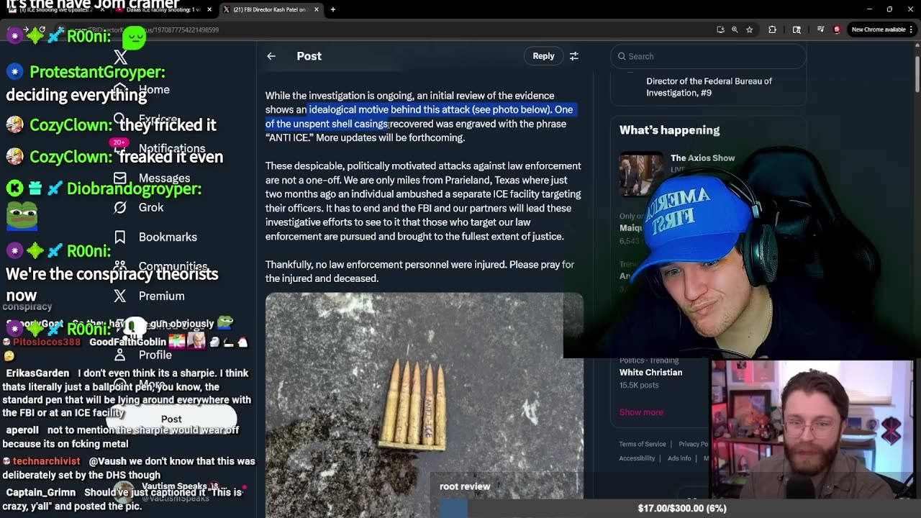Open the media controls icon in toolbar
921x518 pixels.
click(x=820, y=29)
